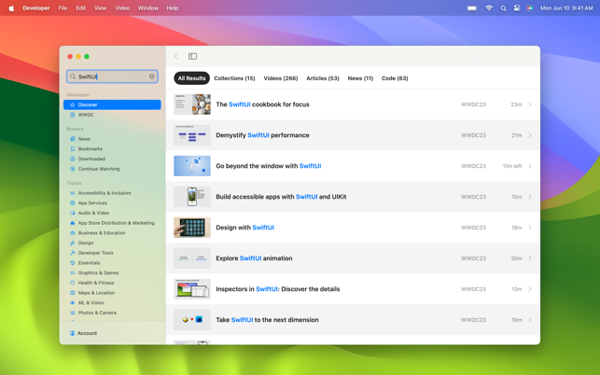The image size is (600, 375).
Task: Open "Demystify SwiftUI performance" title
Action: (x=262, y=135)
